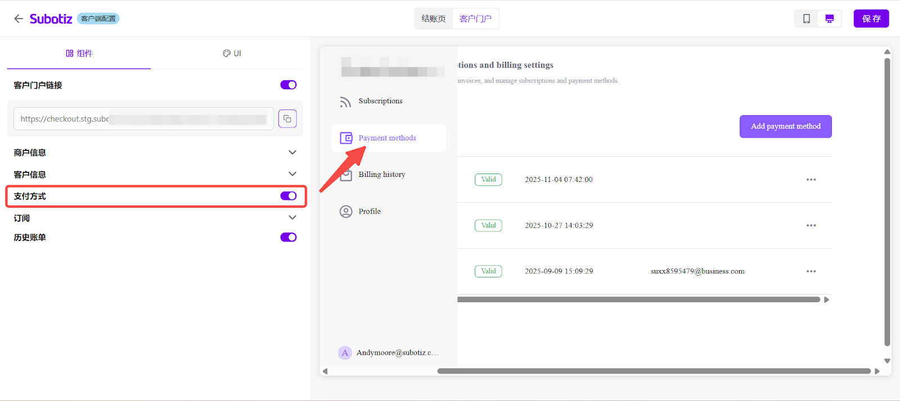
Task: Toggle the 客户门户链接 switch
Action: pos(289,85)
